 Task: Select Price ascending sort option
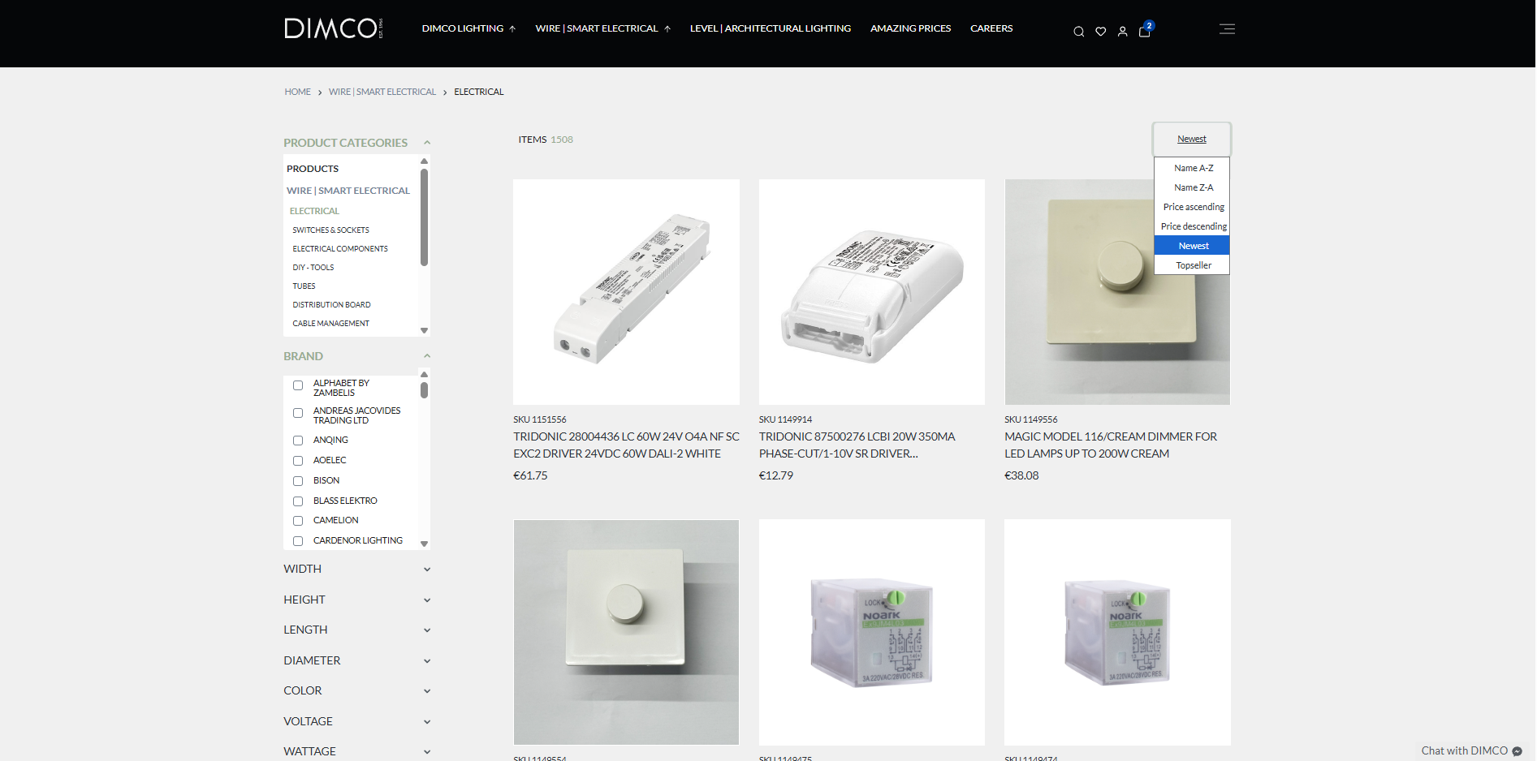[x=1193, y=207]
